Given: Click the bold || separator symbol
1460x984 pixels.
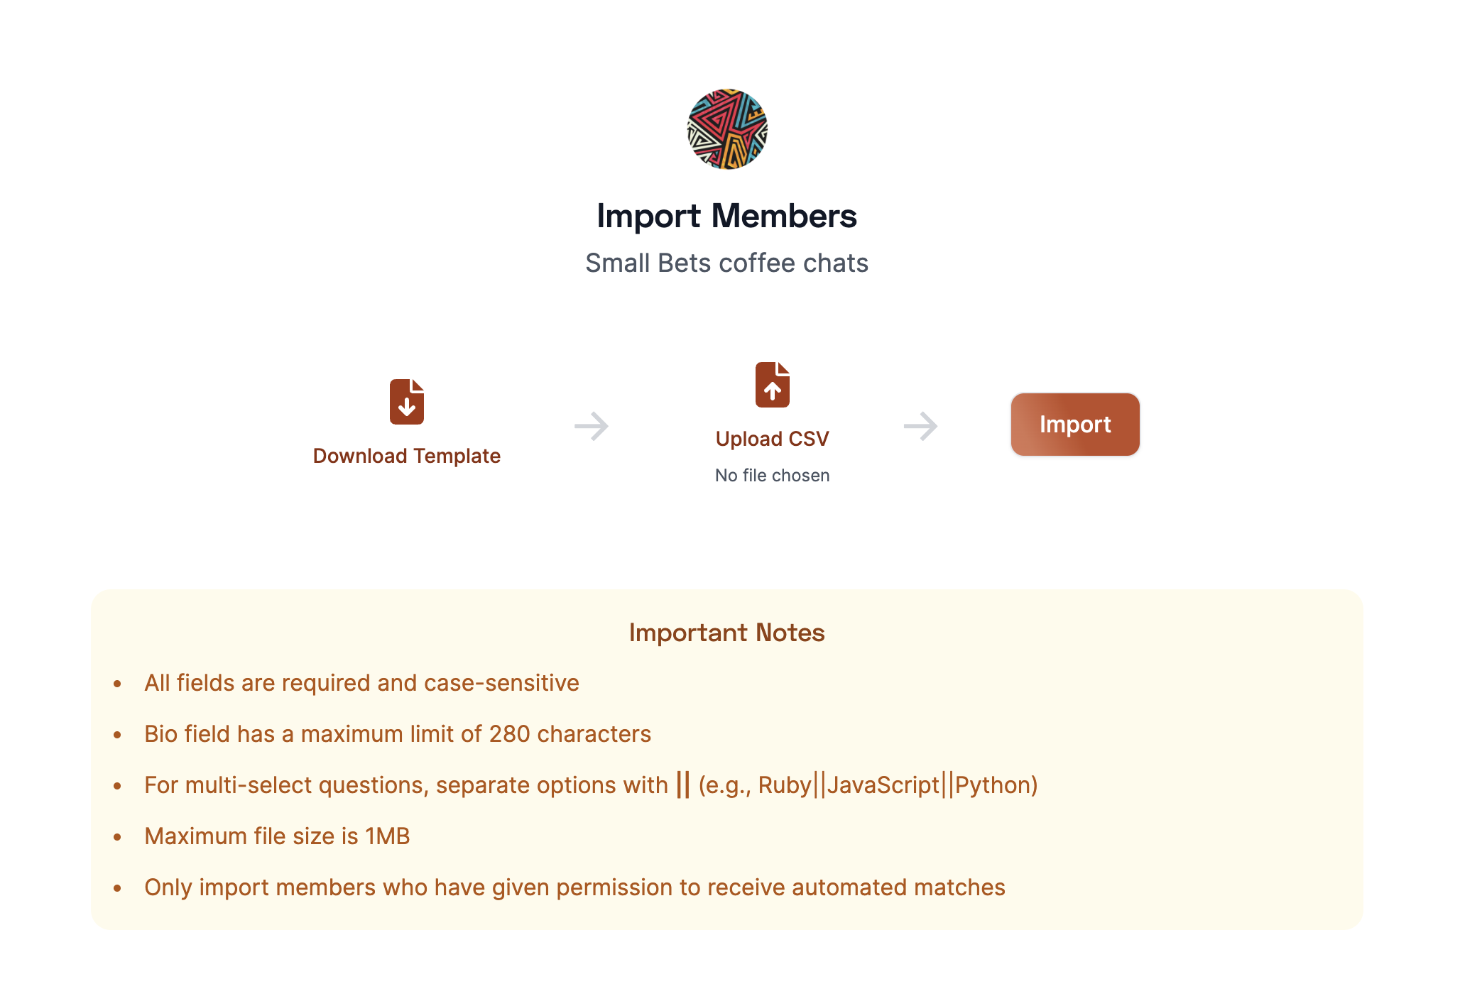Looking at the screenshot, I should pyautogui.click(x=683, y=785).
